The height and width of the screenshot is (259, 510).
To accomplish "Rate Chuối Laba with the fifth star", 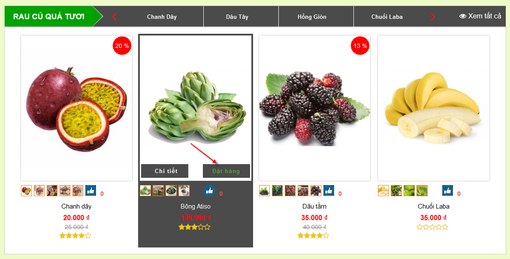I will (x=445, y=227).
